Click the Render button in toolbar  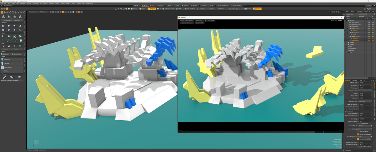pos(248,9)
